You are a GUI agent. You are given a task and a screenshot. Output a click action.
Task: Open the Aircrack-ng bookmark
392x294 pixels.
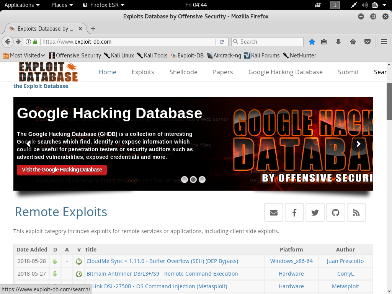224,56
